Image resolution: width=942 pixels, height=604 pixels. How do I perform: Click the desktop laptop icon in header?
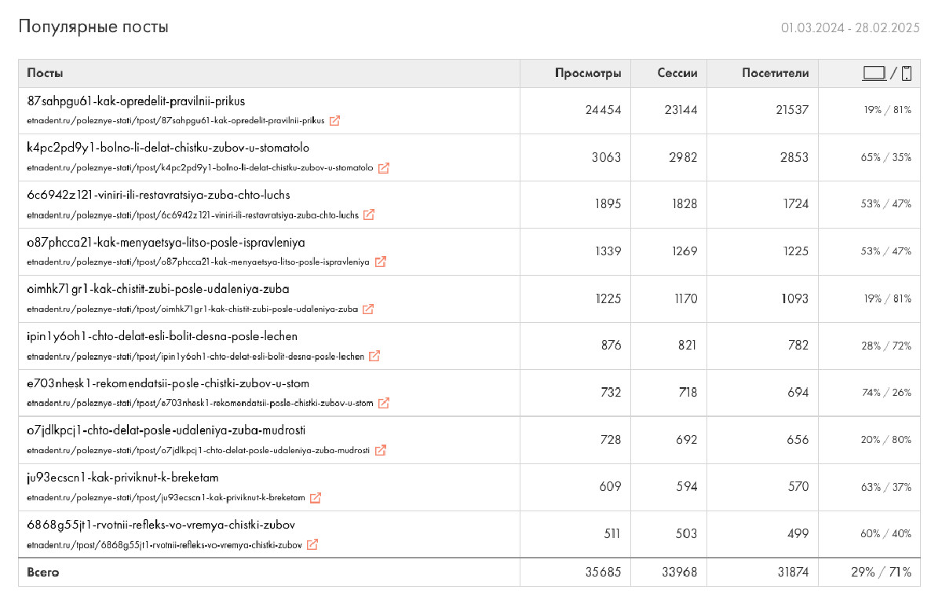click(x=874, y=73)
